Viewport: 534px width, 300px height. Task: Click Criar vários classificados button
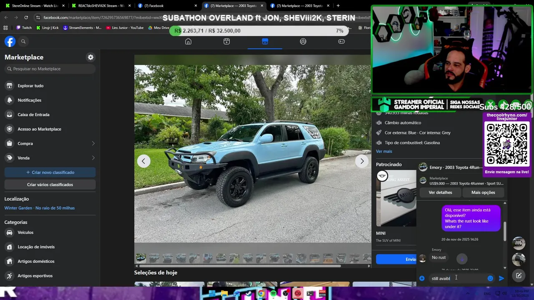point(50,185)
